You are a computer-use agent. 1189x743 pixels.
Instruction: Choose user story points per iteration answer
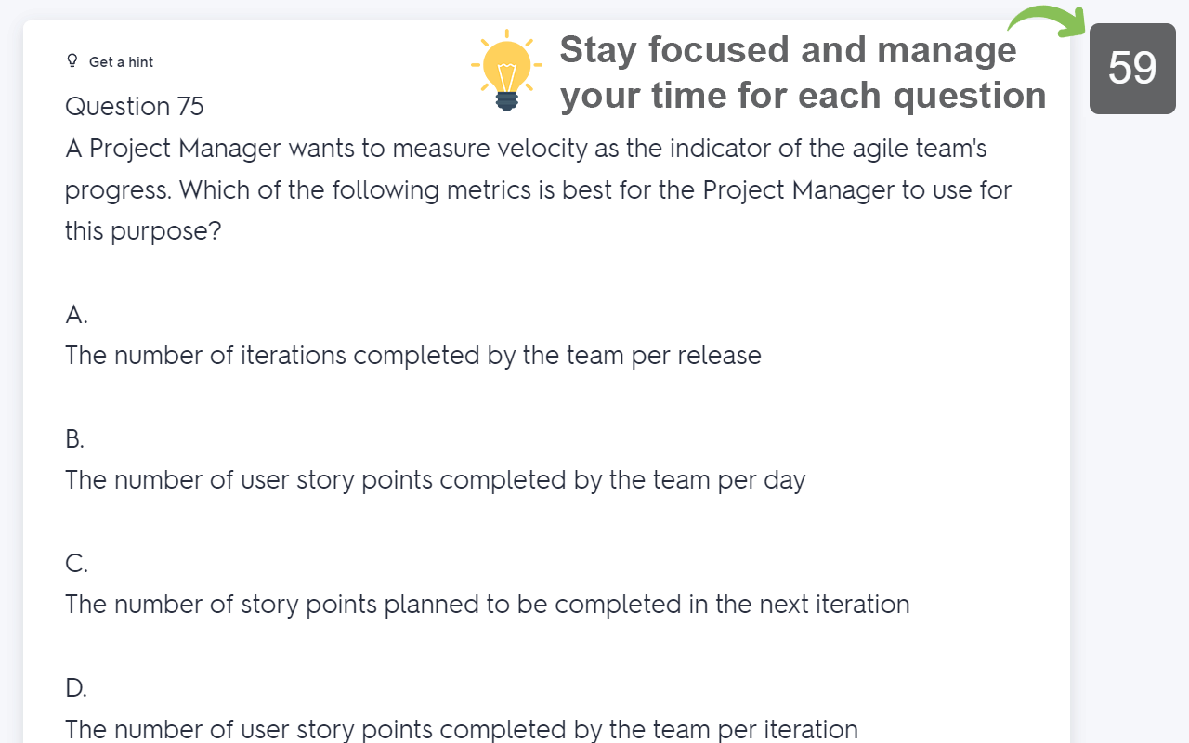click(x=462, y=729)
